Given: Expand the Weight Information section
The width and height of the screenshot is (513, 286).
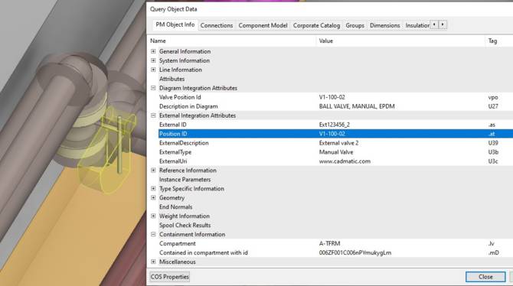Looking at the screenshot, I should click(x=153, y=216).
